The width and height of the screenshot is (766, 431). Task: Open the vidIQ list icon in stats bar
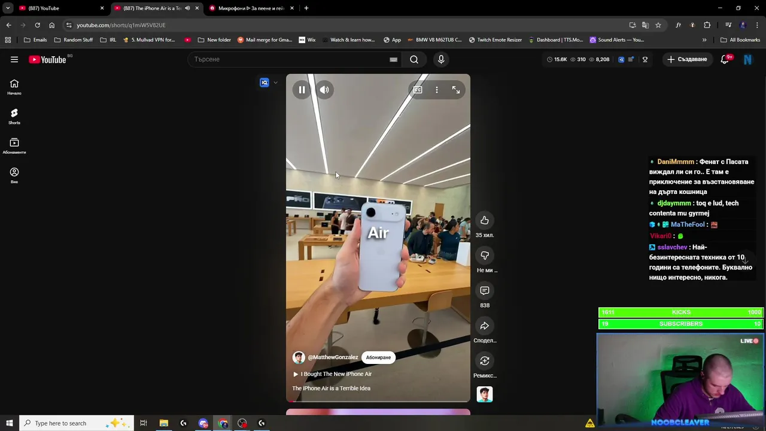coord(631,59)
